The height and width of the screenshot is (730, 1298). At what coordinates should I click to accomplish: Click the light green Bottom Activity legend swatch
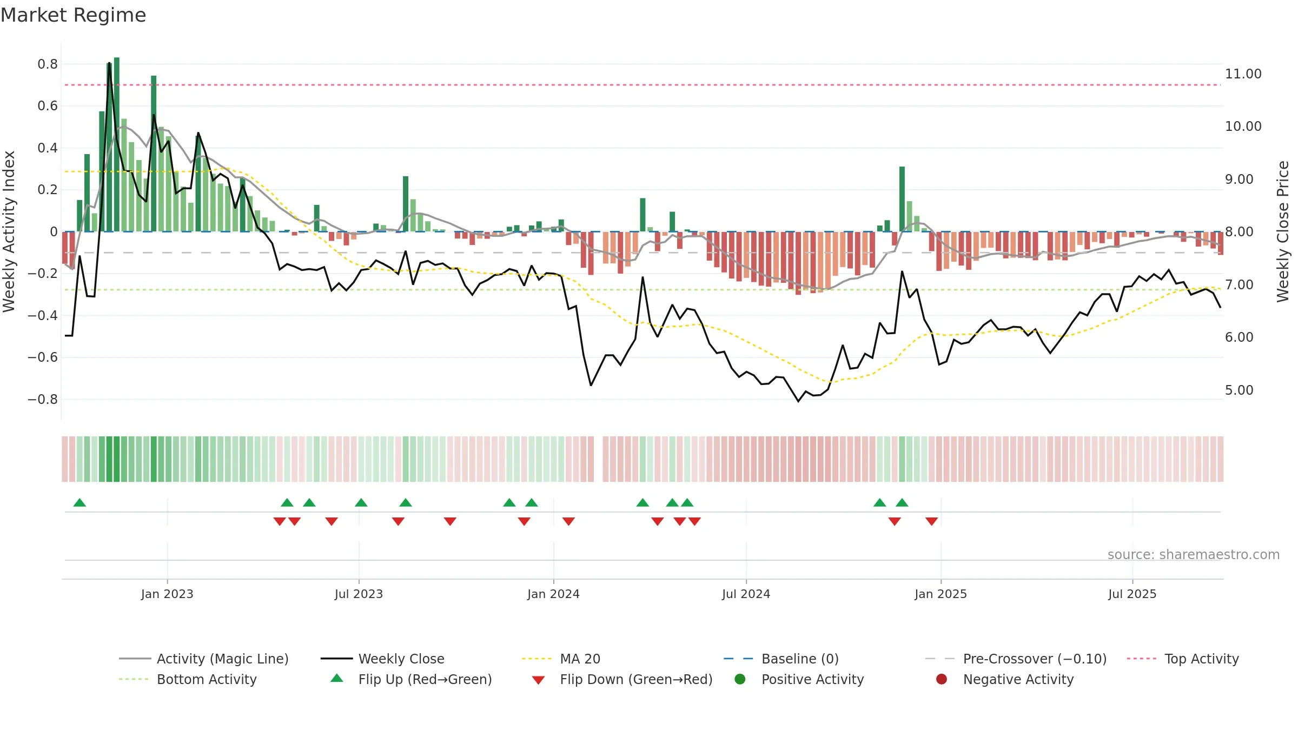click(x=135, y=679)
